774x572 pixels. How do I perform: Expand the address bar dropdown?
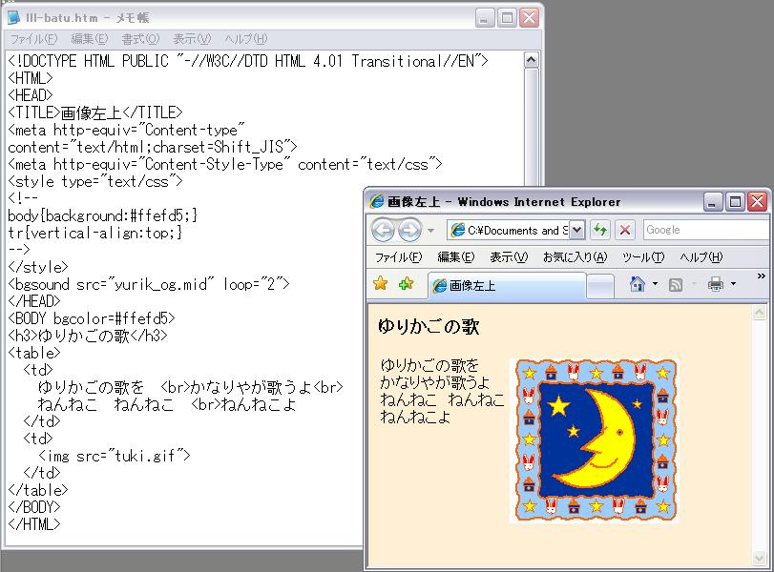[x=576, y=230]
